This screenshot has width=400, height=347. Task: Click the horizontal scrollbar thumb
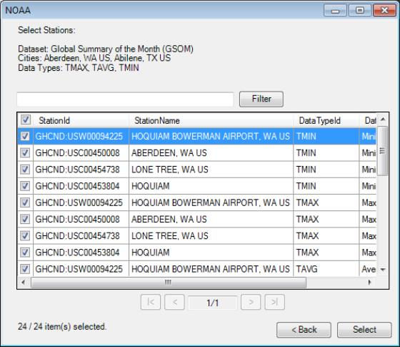[x=169, y=283]
